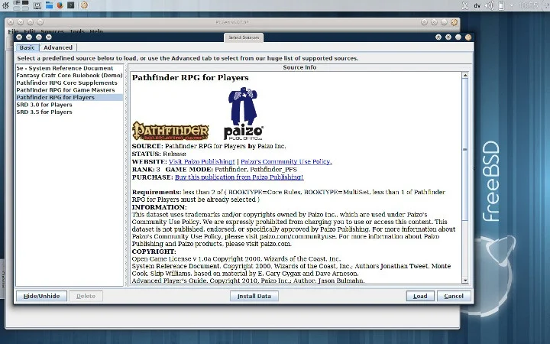
Task: Click the Source Info vertical scrollbar thumb
Action: (x=465, y=149)
